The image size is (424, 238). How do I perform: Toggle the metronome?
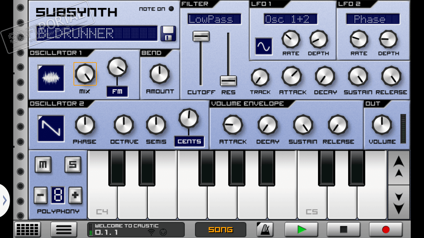click(x=265, y=229)
